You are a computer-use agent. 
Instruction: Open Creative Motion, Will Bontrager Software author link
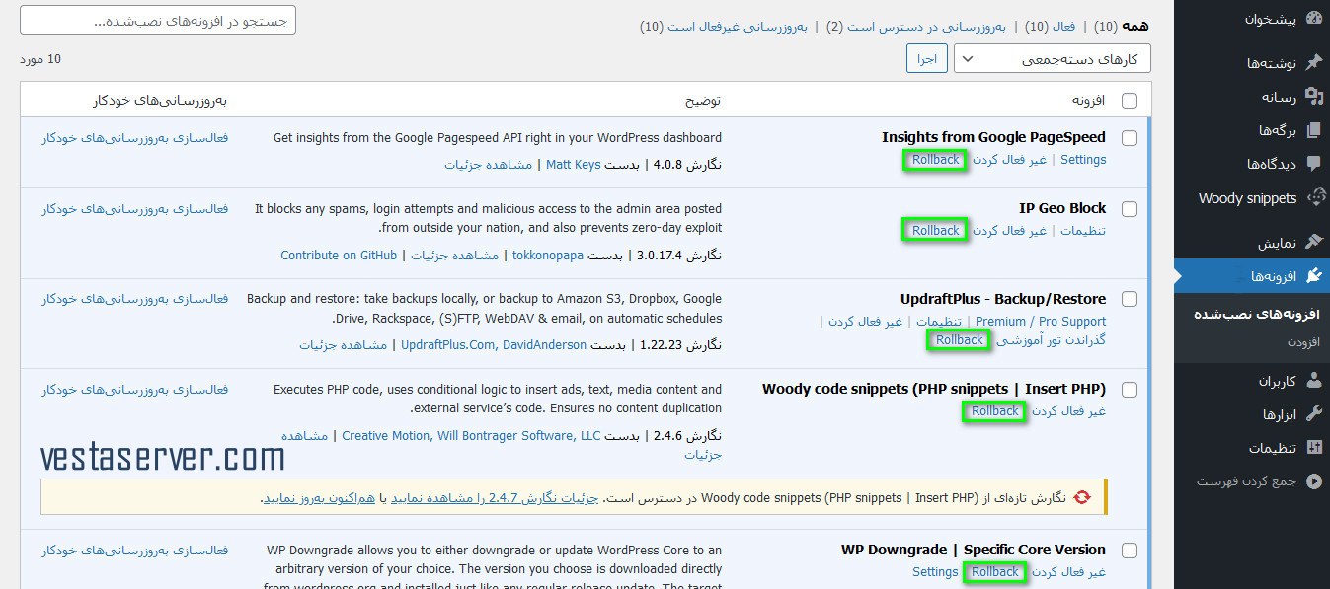[471, 436]
